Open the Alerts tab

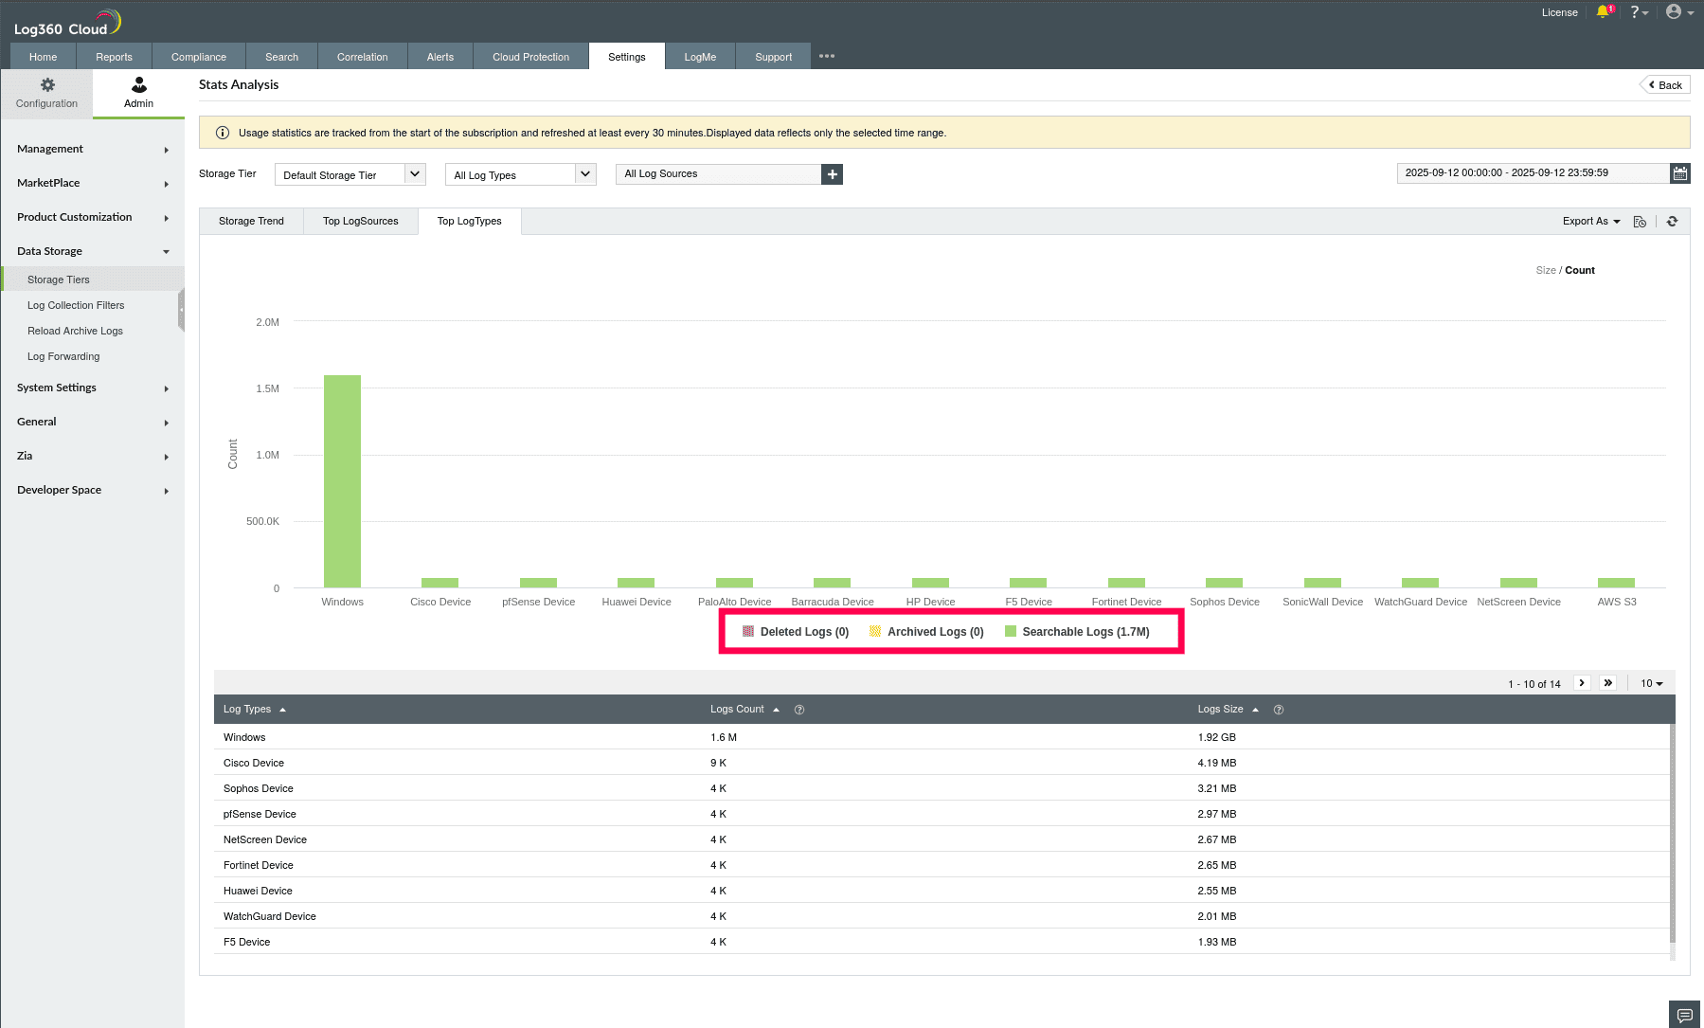click(x=440, y=57)
